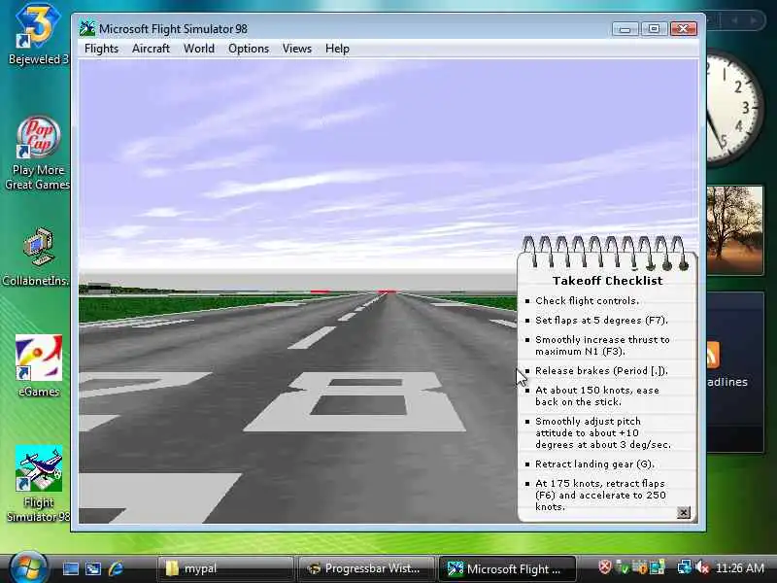The image size is (777, 583).
Task: Click Switch between windows in Quick Launch
Action: [x=93, y=568]
